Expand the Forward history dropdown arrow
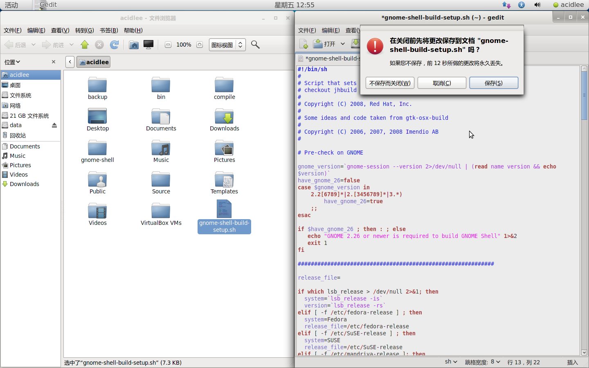589x368 pixels. pos(72,45)
